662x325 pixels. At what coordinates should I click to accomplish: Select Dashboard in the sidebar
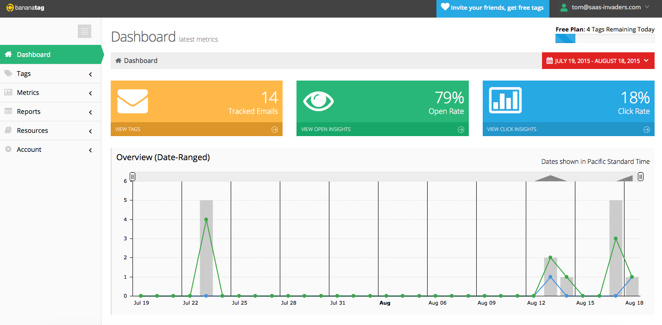click(50, 54)
